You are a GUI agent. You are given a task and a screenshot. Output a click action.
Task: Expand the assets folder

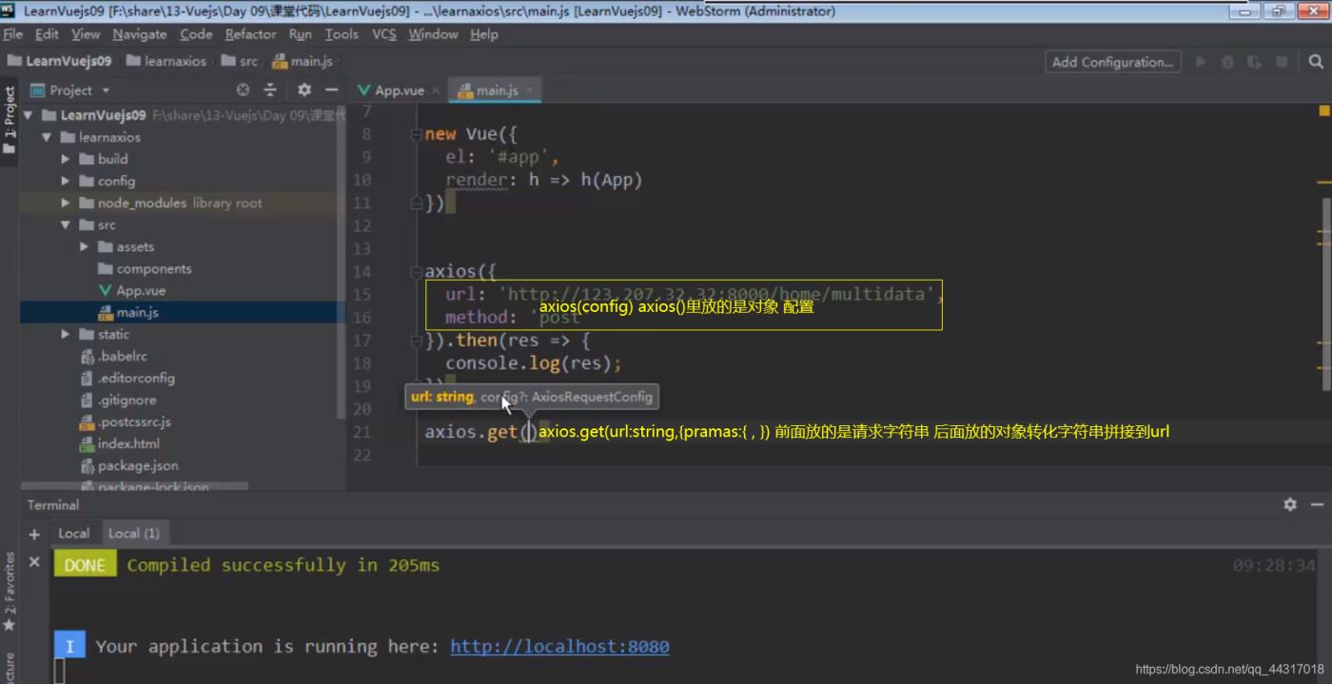click(85, 246)
